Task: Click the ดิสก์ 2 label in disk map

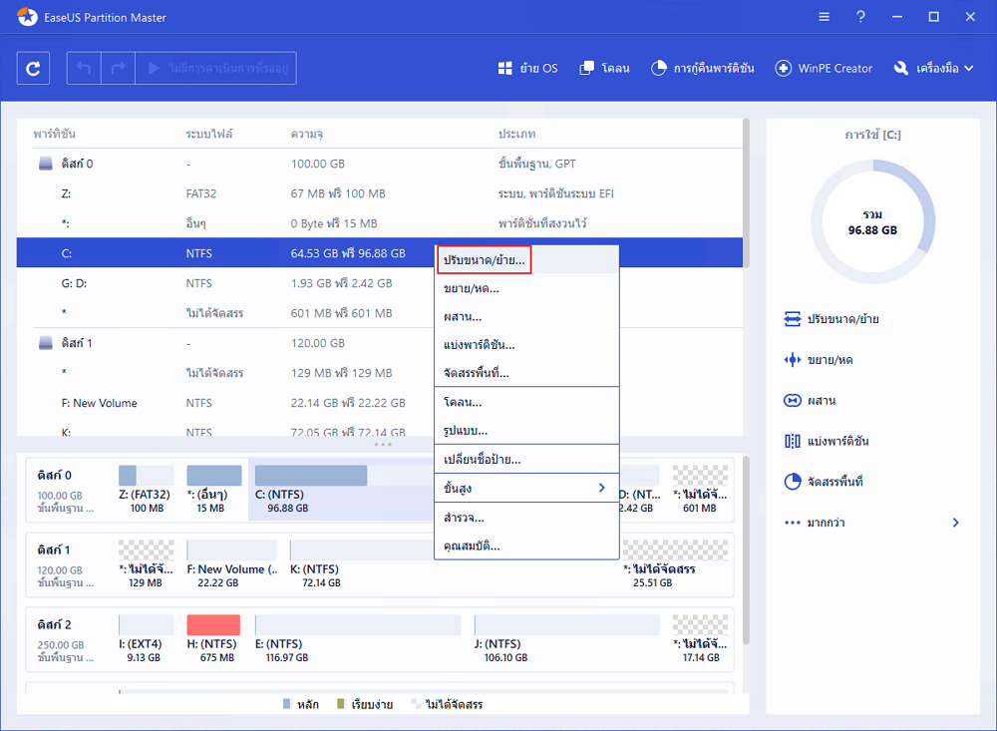Action: pyautogui.click(x=54, y=624)
